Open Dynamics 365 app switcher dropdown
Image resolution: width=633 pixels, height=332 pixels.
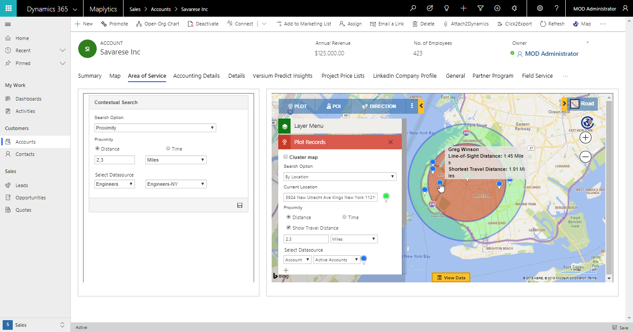75,9
